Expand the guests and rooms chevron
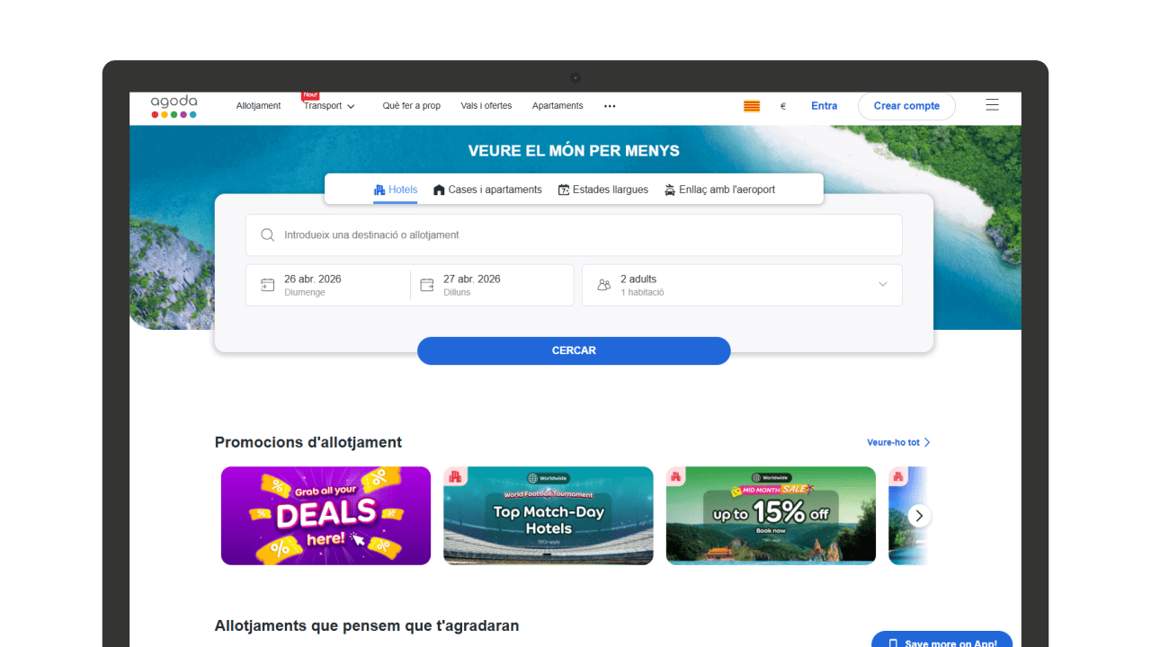The width and height of the screenshot is (1151, 647). pyautogui.click(x=882, y=285)
